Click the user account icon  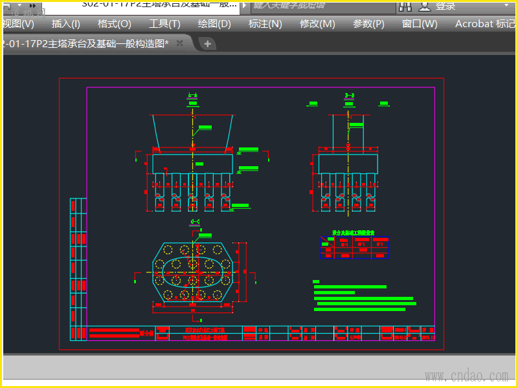click(x=425, y=6)
